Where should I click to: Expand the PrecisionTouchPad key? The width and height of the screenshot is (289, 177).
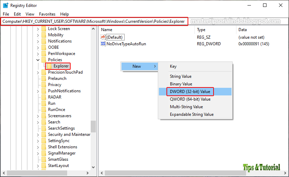click(38, 73)
